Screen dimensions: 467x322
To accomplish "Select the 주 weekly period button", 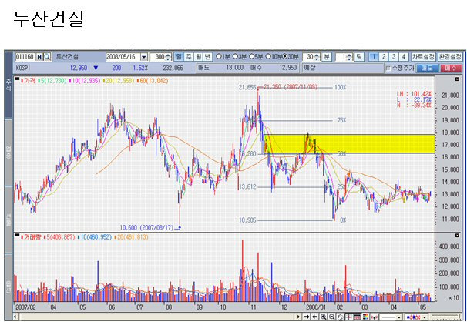I will 189,56.
